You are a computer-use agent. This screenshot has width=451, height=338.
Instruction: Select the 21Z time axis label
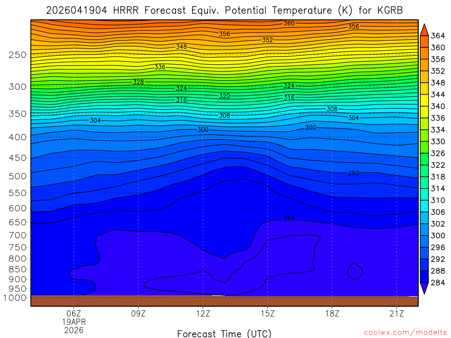397,313
